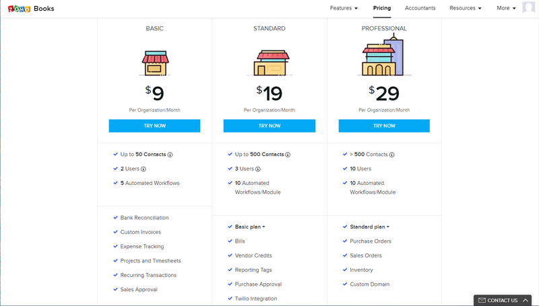
Task: Click info icon beside Up to 50 Contacts
Action: click(x=170, y=155)
